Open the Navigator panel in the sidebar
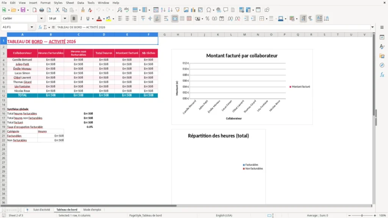The width and height of the screenshot is (388, 218). coord(382,65)
